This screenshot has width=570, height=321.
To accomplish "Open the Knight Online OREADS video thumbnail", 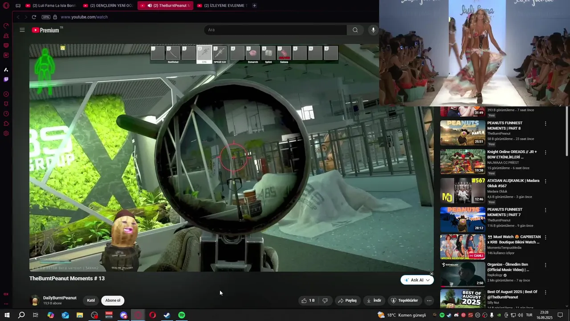I will [x=463, y=161].
